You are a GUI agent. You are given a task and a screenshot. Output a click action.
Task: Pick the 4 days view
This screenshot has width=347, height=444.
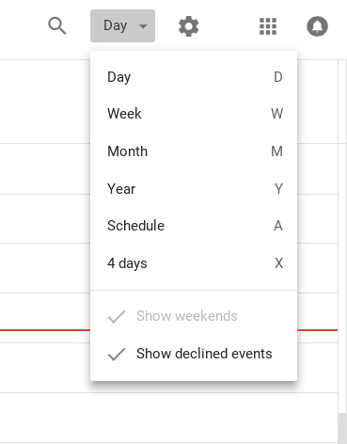click(x=194, y=263)
